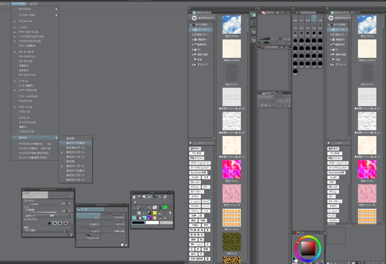386x264 pixels.
Task: Select the 100 brush size preset
Action: coord(295,73)
